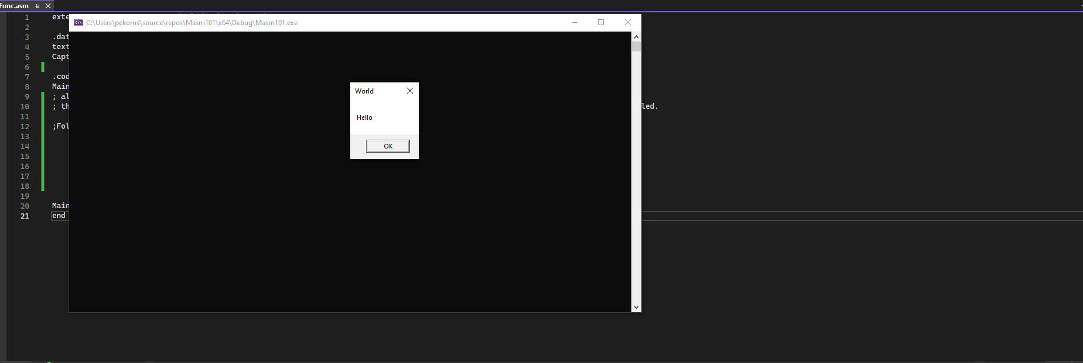The width and height of the screenshot is (1083, 363).
Task: Switch to the Func.asm tab
Action: point(15,6)
